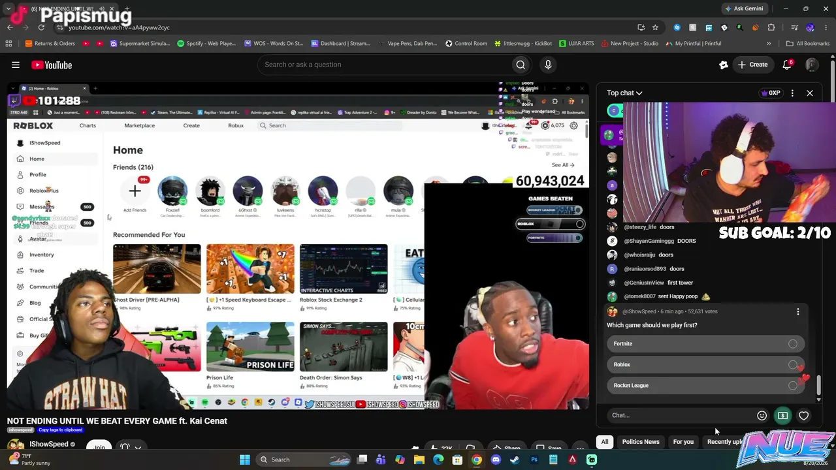
Task: Open the YouTube account avatar menu
Action: click(811, 65)
